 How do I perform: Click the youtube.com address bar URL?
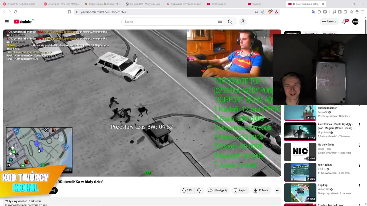tap(104, 12)
